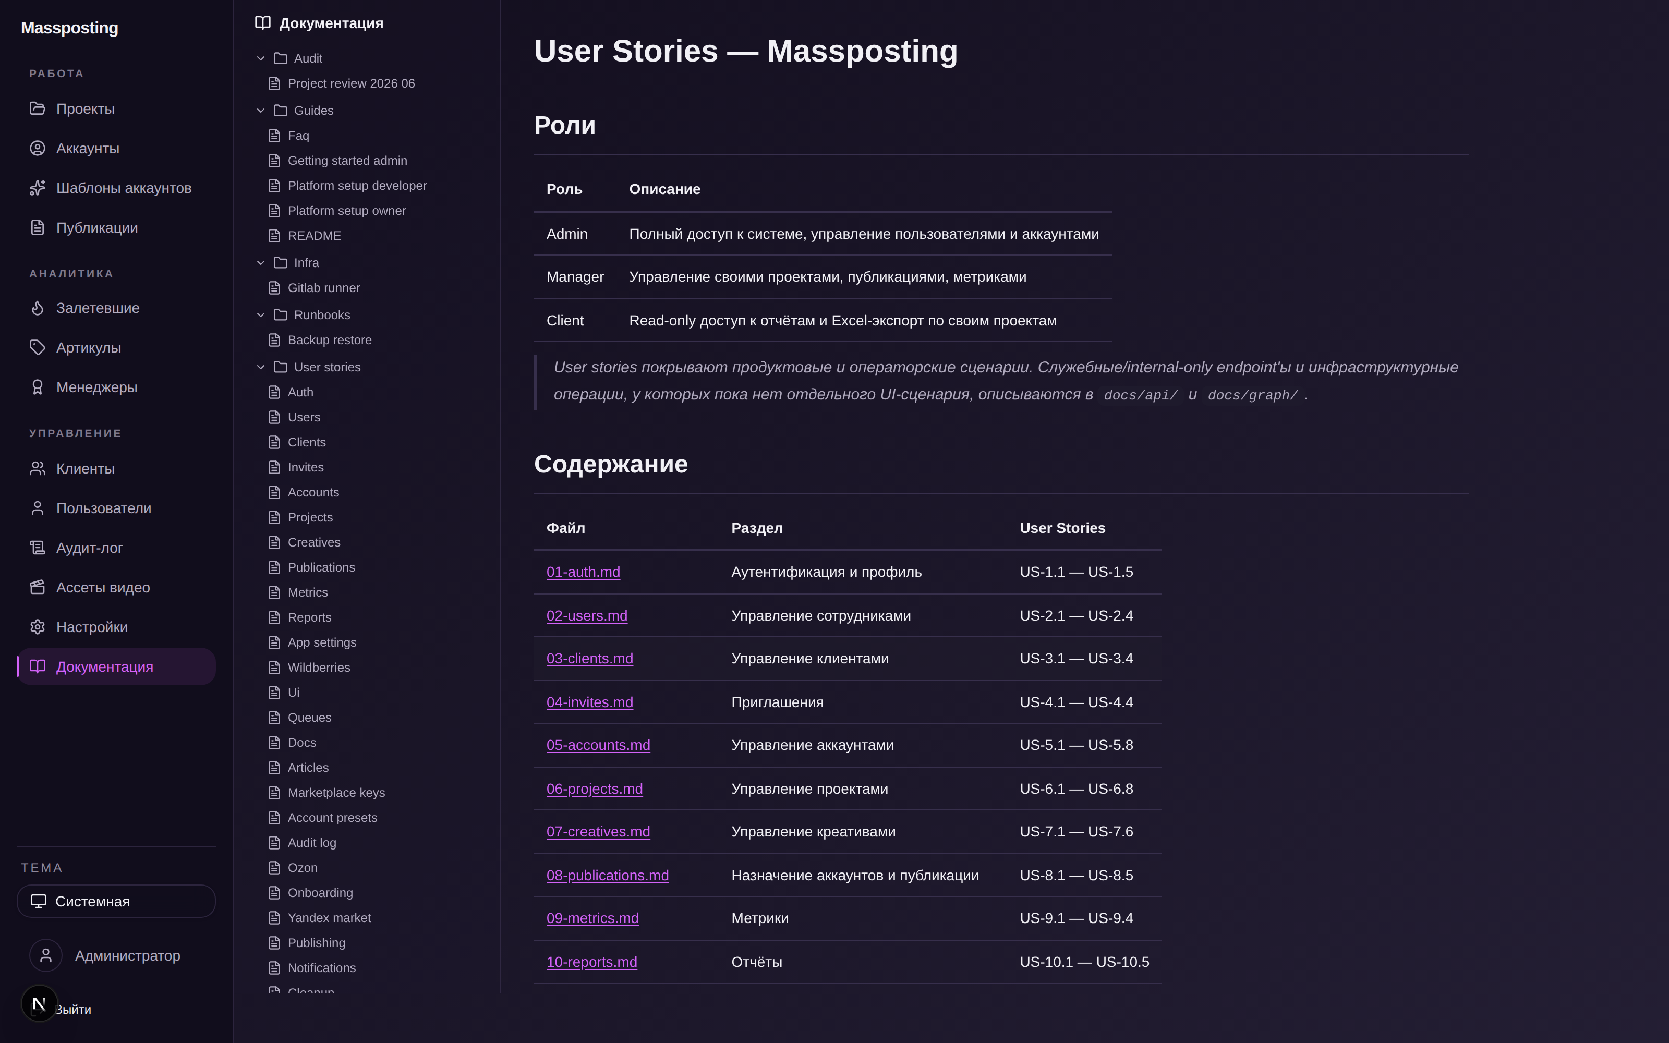1669x1043 pixels.
Task: Collapse the Infra folder chevron
Action: pos(261,263)
